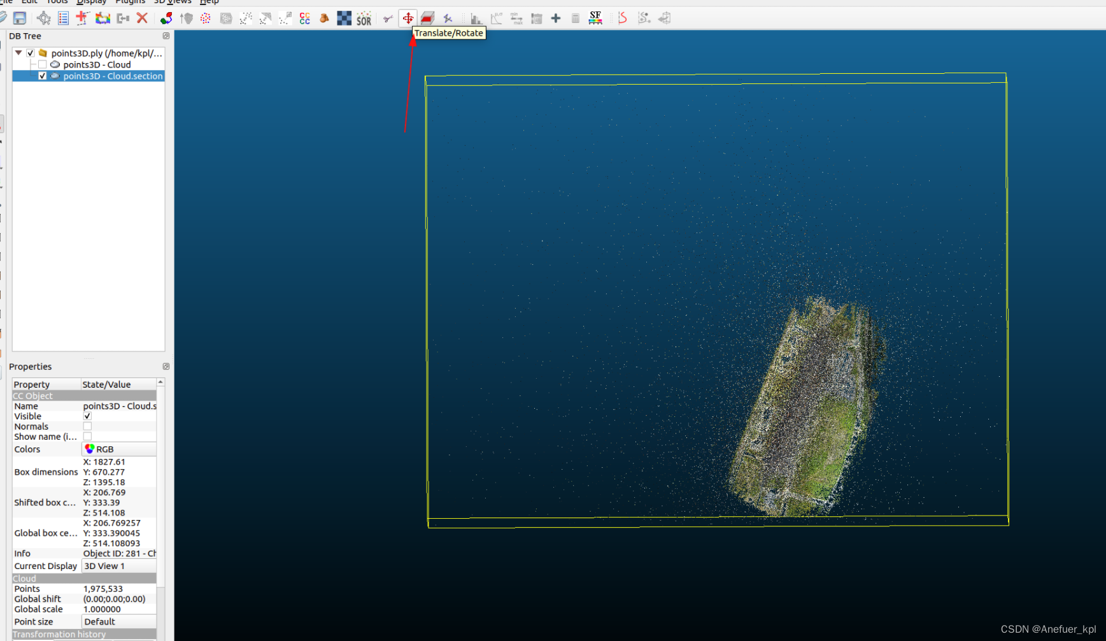The height and width of the screenshot is (641, 1106).
Task: Toggle the points3D.ply file checkbox
Action: (30, 53)
